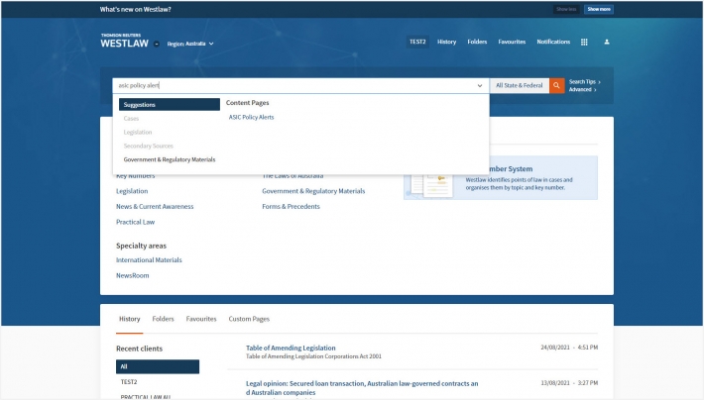
Task: Switch to the Favourites tab below
Action: (x=201, y=319)
